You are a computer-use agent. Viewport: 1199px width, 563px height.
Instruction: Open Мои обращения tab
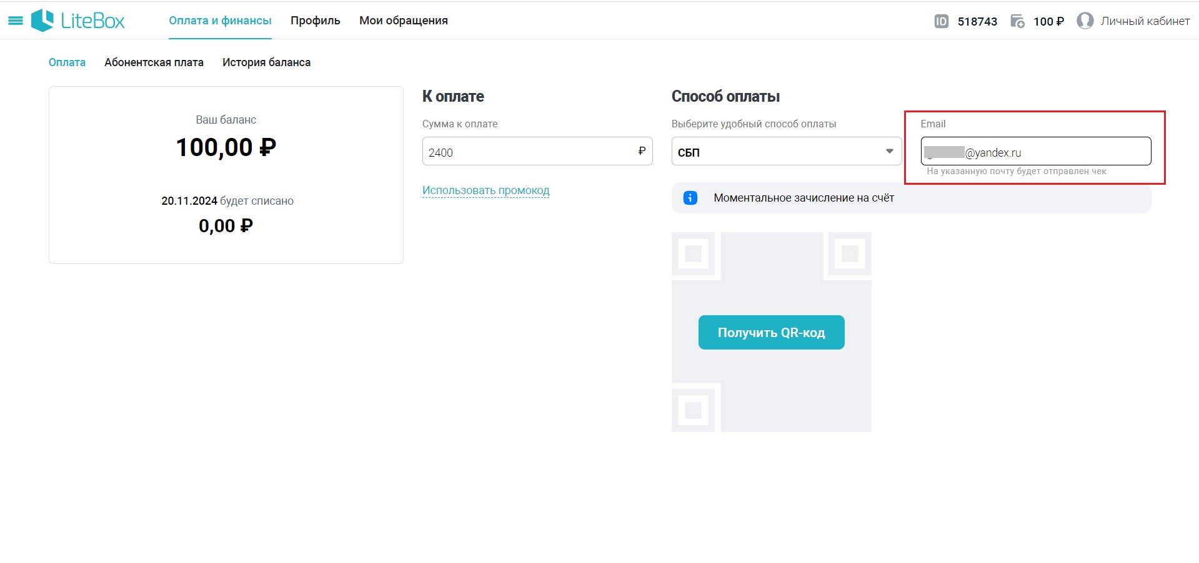404,21
